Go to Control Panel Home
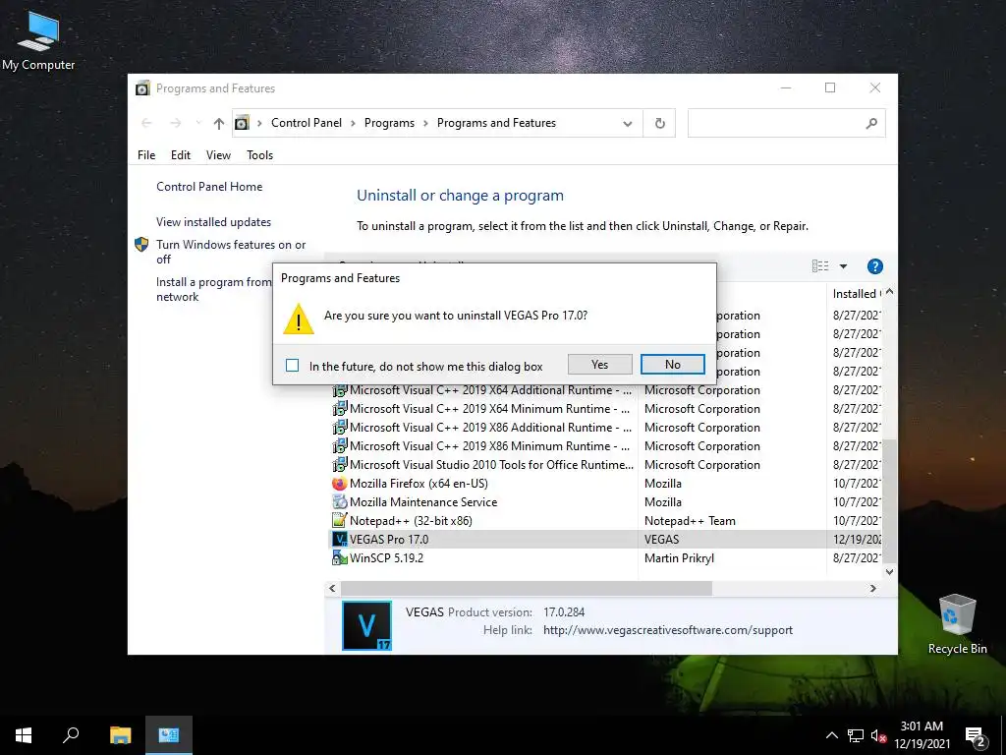Screen dimensions: 1006x755 (209, 187)
